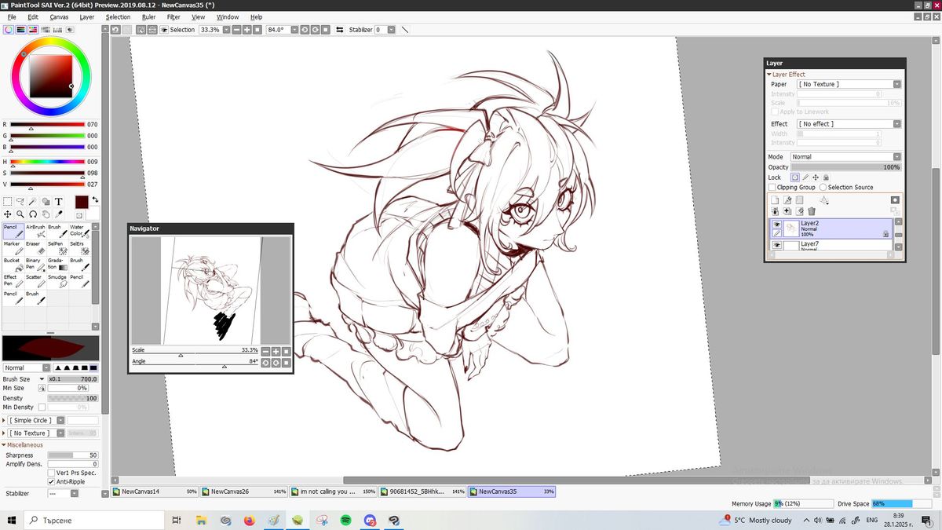942x530 pixels.
Task: Open the Layer menu
Action: click(x=87, y=16)
